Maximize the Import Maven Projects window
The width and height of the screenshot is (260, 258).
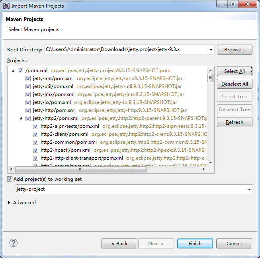[x=233, y=4]
